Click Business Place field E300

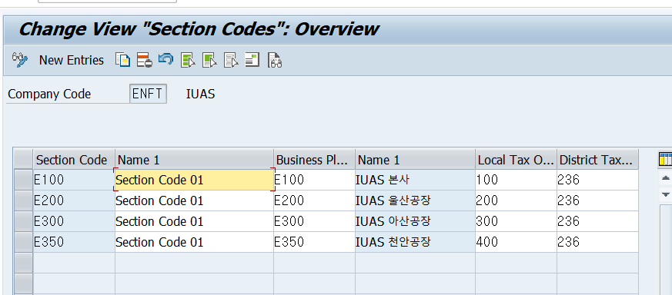coord(315,221)
